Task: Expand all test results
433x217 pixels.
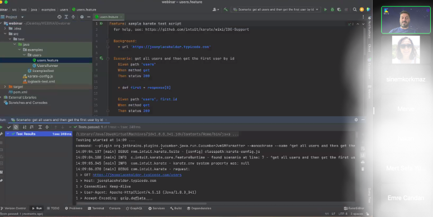Action: click(x=40, y=127)
